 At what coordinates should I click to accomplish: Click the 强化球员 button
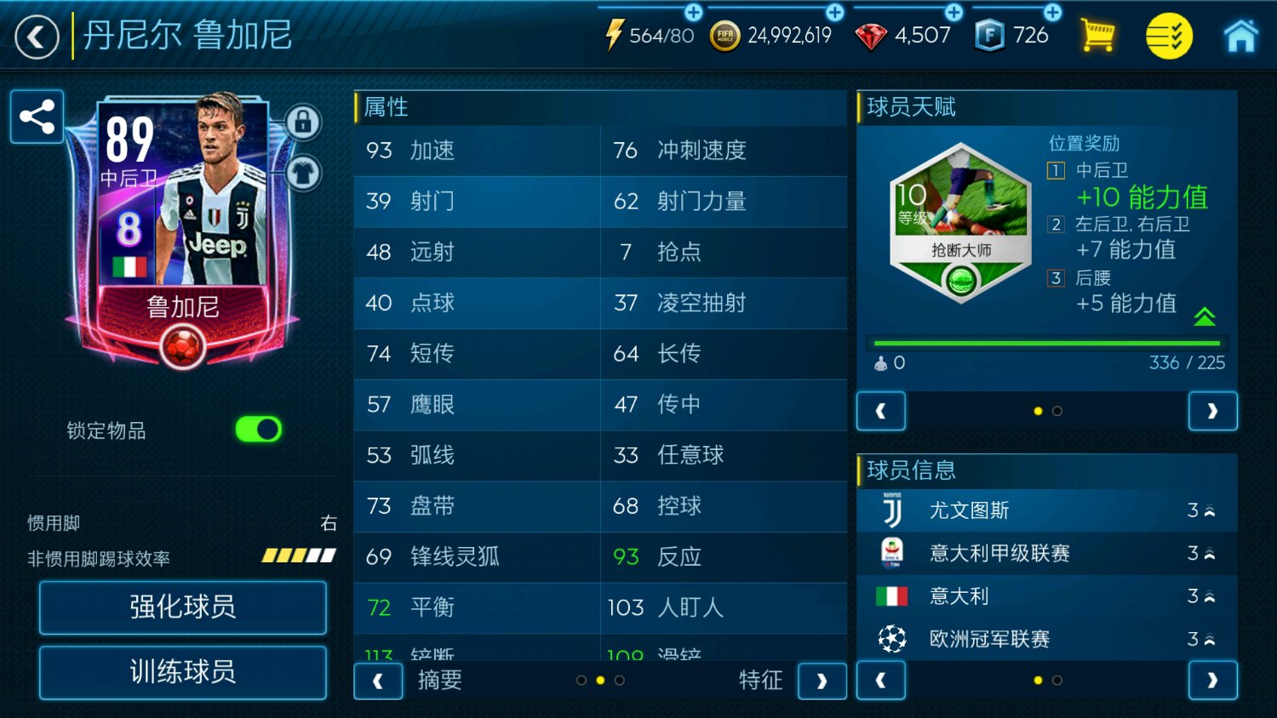pos(183,607)
